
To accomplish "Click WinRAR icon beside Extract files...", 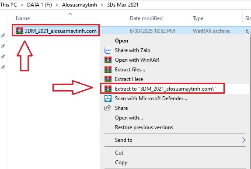I will click(x=108, y=70).
